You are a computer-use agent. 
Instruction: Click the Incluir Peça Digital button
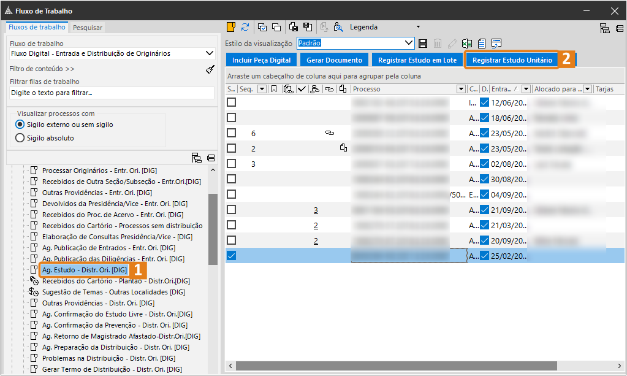click(262, 60)
